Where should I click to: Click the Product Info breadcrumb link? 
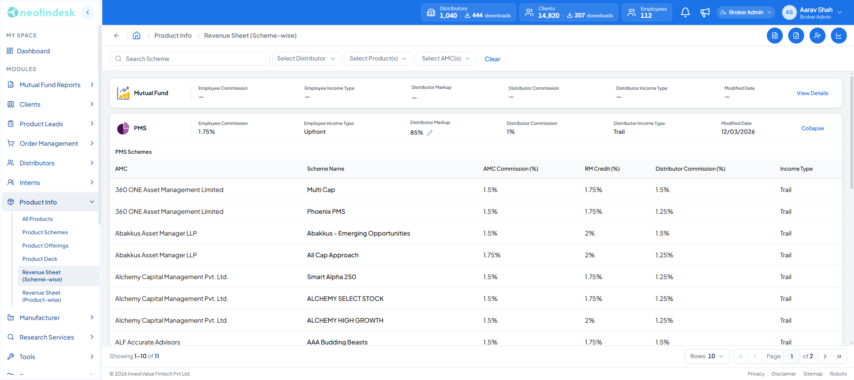coord(173,36)
